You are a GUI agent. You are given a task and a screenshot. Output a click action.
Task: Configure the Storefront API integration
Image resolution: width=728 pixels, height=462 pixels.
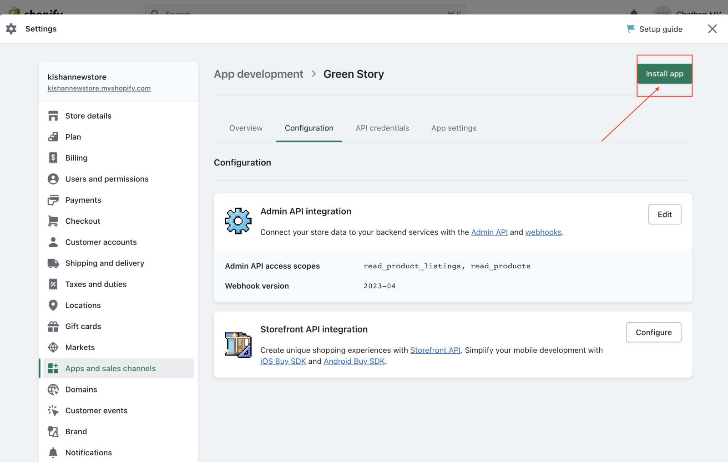tap(654, 332)
